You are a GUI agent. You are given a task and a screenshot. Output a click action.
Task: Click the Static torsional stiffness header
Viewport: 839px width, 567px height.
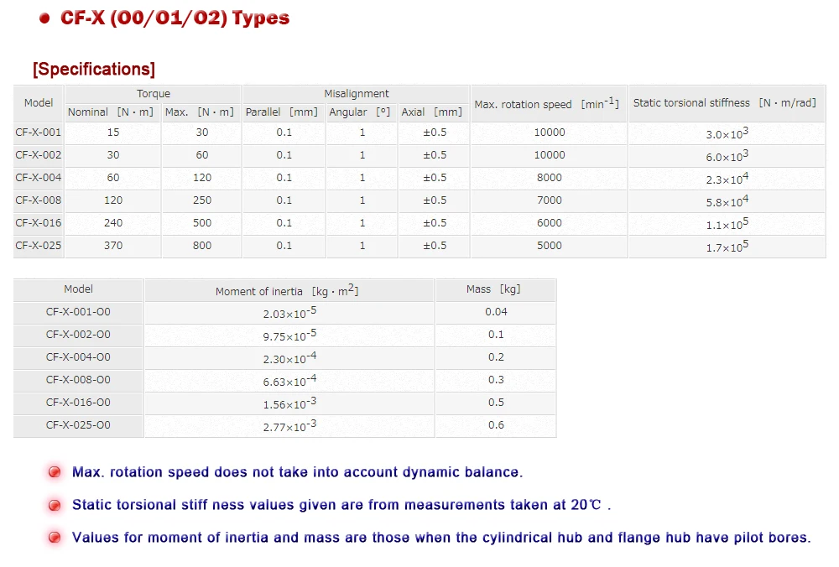727,103
